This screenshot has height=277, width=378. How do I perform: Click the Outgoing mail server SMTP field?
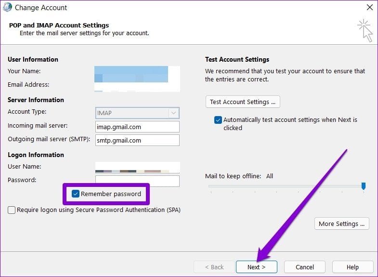tap(137, 140)
